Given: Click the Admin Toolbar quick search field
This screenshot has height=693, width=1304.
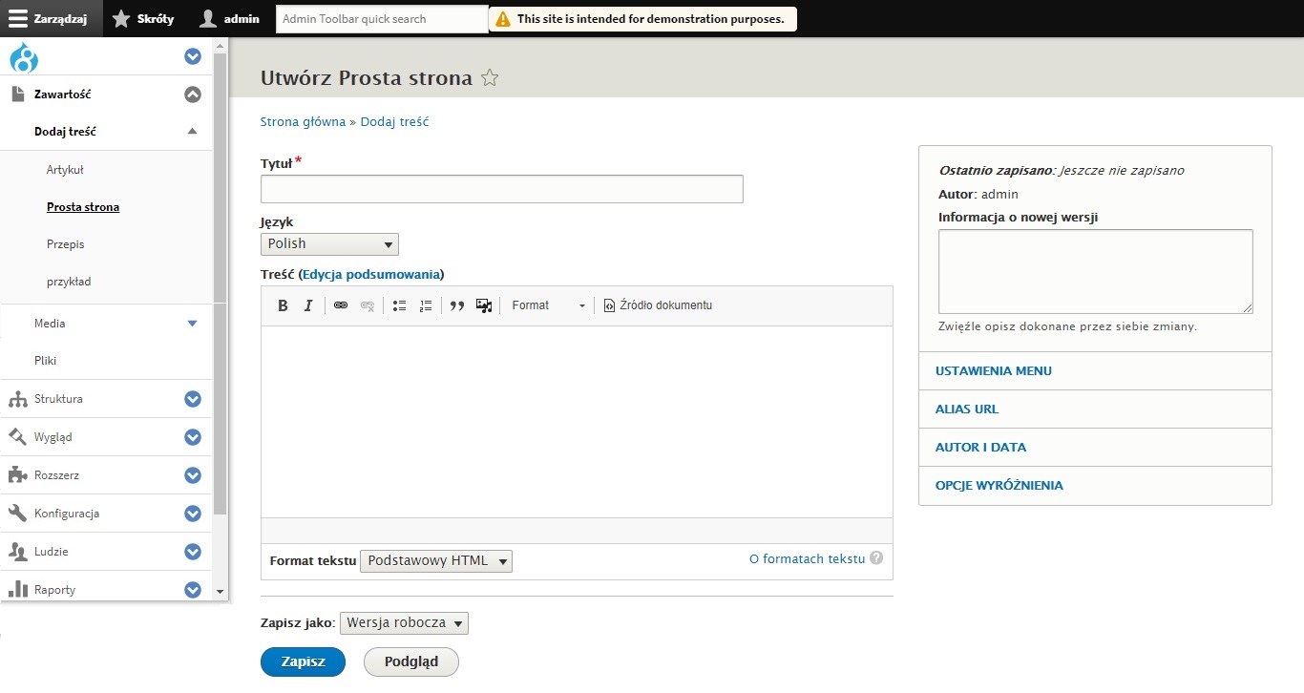Looking at the screenshot, I should [382, 19].
